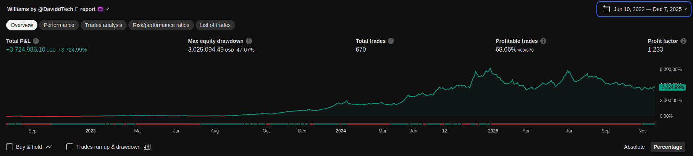Viewport: 693px width, 156px height.
Task: Click info icon next to Profit factor
Action: [683, 41]
